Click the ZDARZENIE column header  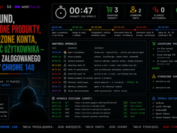[72, 48]
